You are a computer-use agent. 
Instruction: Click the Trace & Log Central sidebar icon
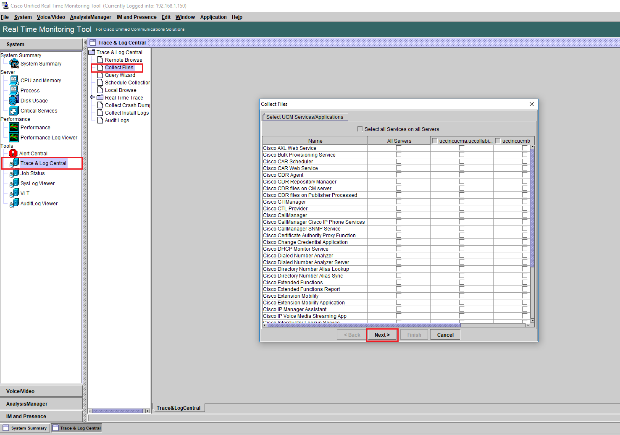point(14,163)
